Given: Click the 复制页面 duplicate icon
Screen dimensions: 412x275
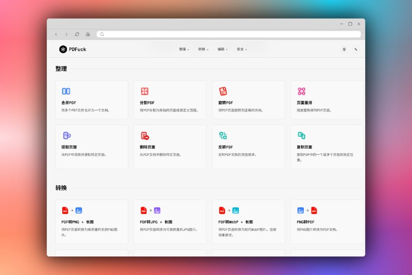Looking at the screenshot, I should [x=301, y=136].
